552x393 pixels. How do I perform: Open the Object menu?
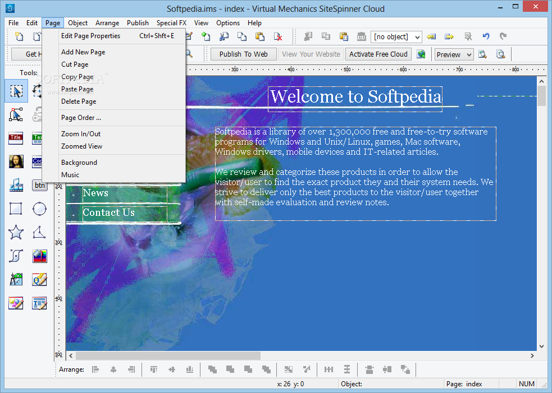tap(77, 23)
